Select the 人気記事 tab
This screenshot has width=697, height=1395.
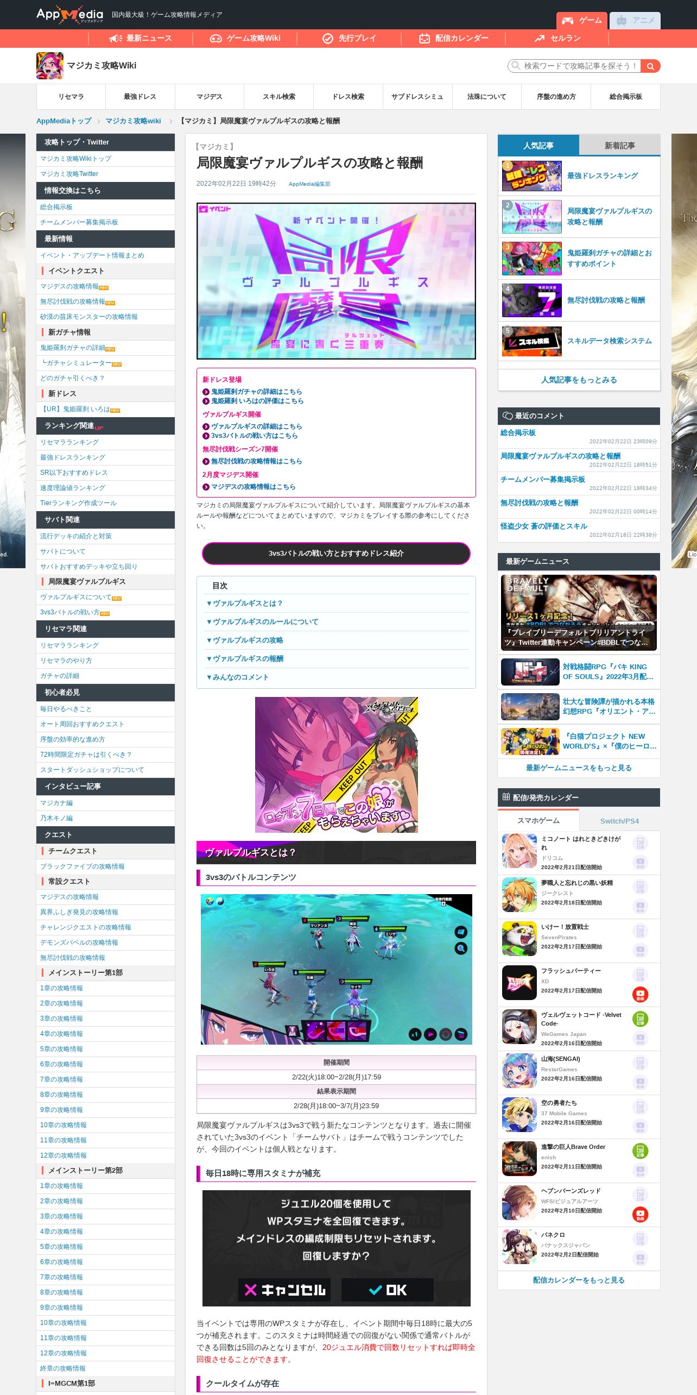(x=538, y=146)
